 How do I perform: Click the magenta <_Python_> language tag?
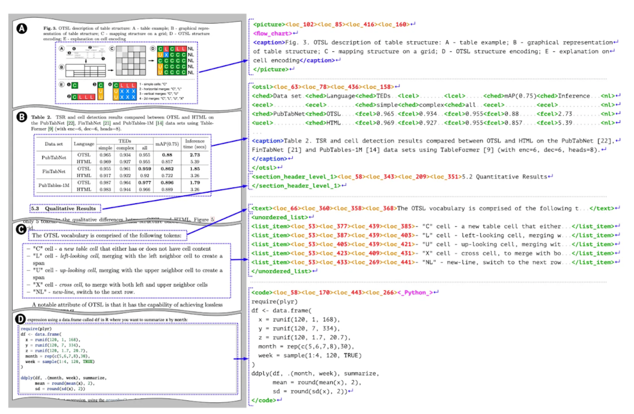point(415,292)
